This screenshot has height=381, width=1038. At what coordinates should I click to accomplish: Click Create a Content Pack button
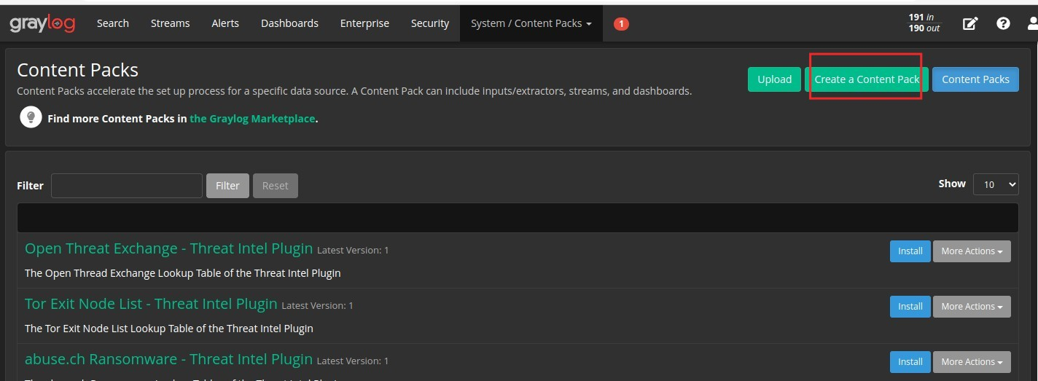[867, 79]
